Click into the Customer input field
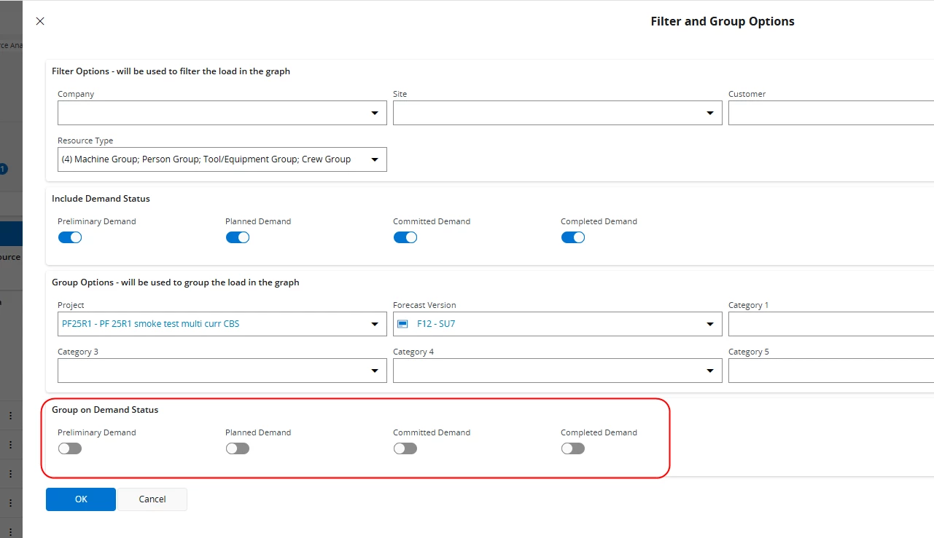 click(x=830, y=113)
